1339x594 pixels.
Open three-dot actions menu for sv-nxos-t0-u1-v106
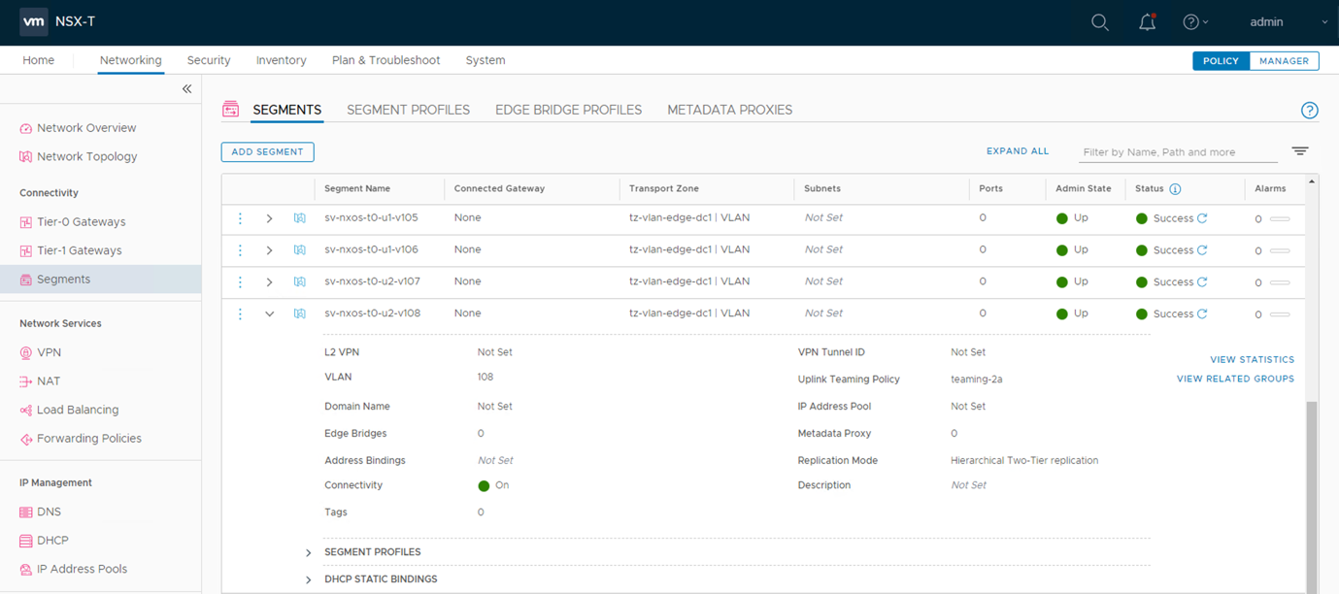(241, 250)
